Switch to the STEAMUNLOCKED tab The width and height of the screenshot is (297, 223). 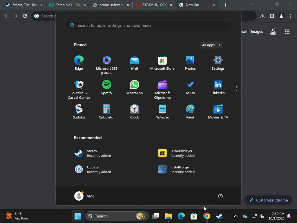click(154, 5)
